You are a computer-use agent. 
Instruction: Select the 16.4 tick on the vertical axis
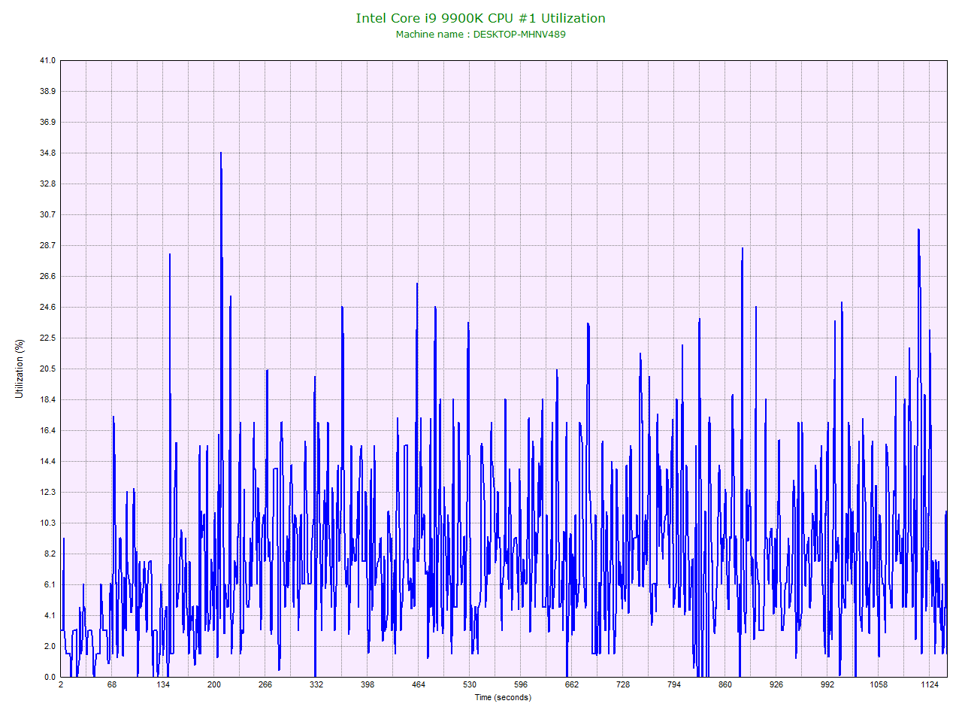point(48,430)
